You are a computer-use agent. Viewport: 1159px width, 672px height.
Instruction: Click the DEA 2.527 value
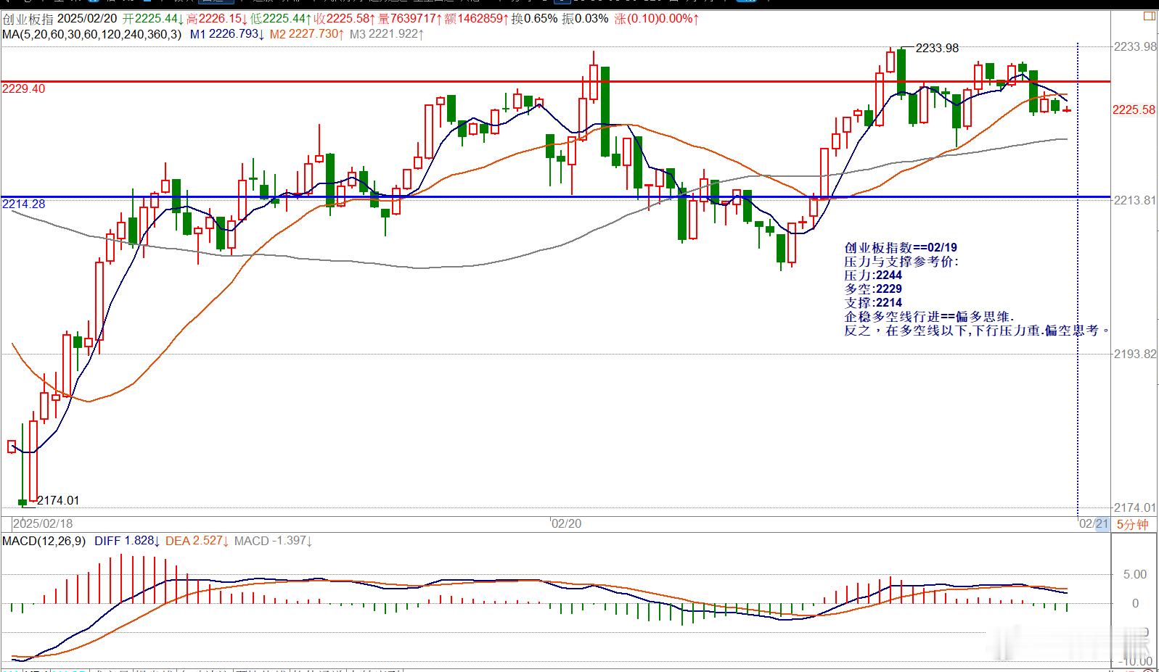point(198,541)
